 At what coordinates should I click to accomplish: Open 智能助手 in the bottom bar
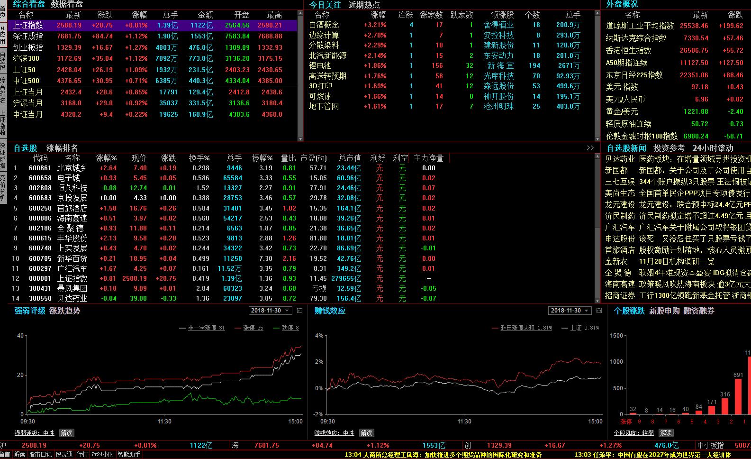point(129,454)
